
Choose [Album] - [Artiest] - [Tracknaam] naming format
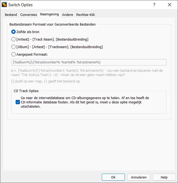click(57, 47)
